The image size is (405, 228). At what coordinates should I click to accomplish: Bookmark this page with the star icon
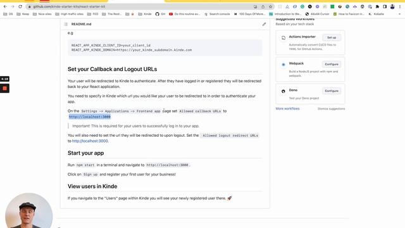[270, 6]
